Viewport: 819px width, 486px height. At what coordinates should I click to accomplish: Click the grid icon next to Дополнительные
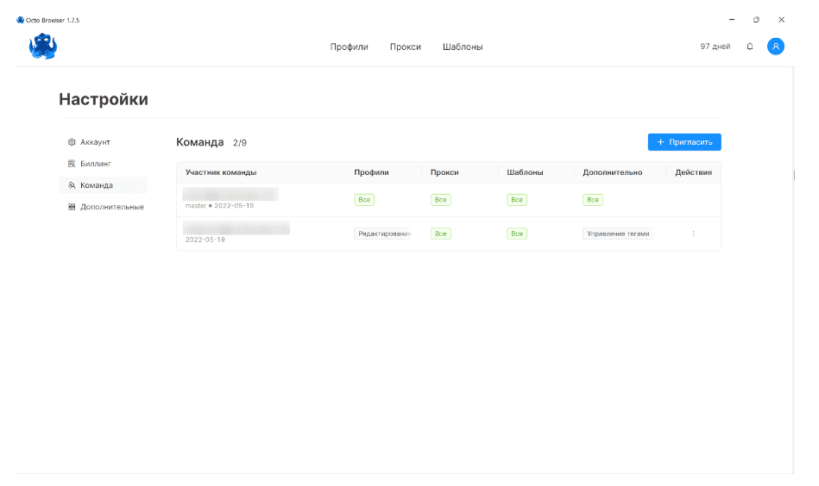[72, 207]
